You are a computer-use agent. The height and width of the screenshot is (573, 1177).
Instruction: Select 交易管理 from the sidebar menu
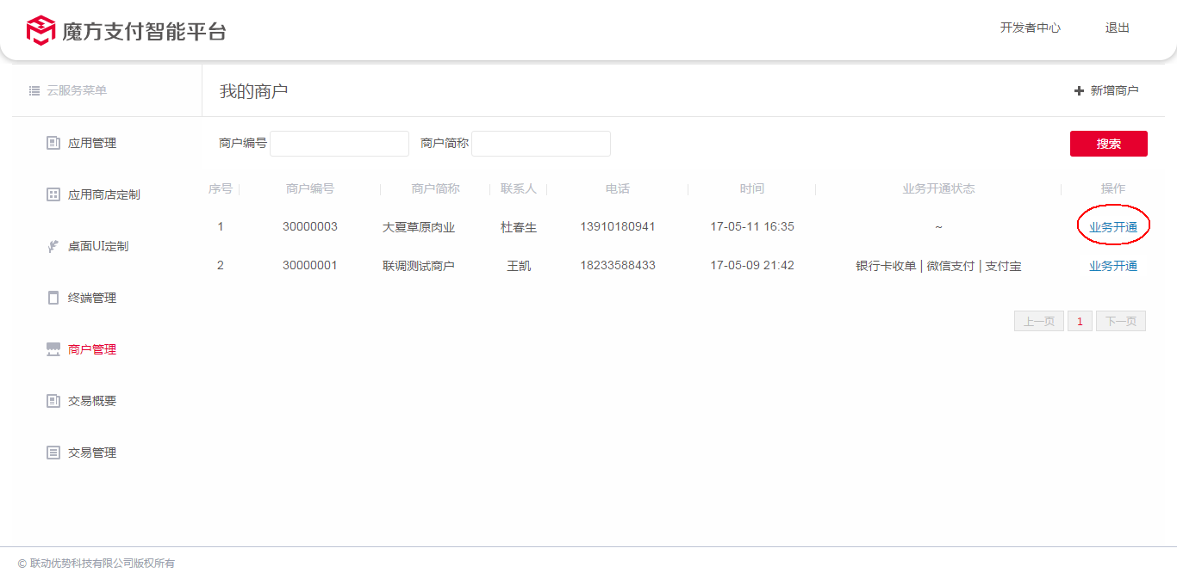[x=92, y=453]
